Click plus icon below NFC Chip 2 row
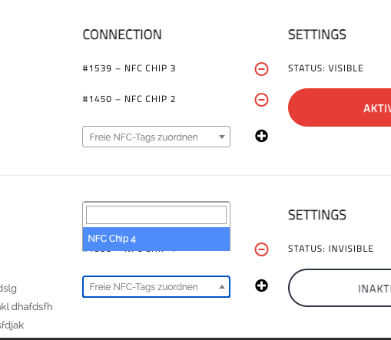Viewport: 391px width, 340px height. click(261, 136)
